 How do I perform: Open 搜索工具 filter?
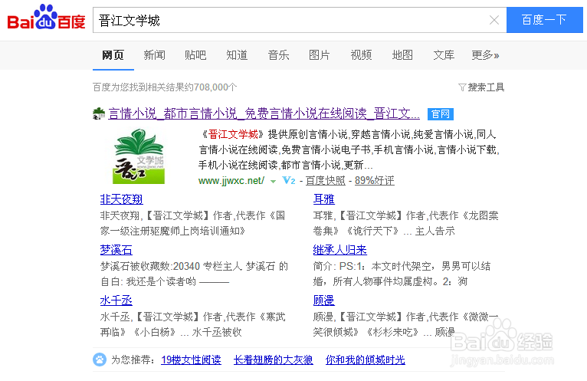[486, 87]
